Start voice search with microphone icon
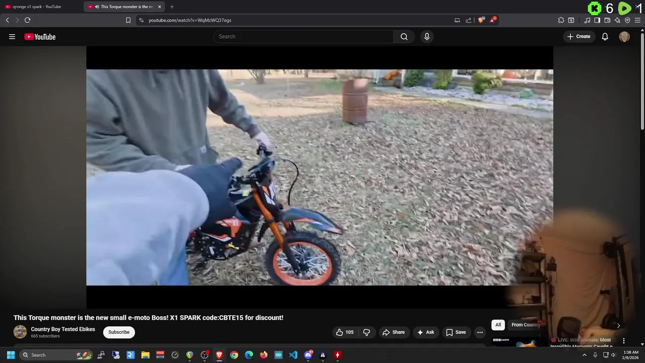645x363 pixels. click(x=427, y=36)
